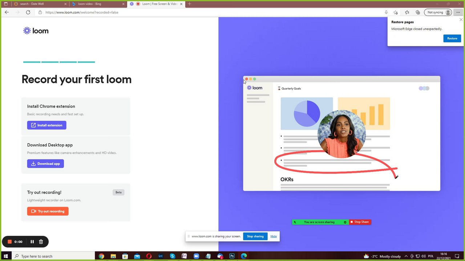
Task: Click the taskbar search box
Action: click(53, 256)
